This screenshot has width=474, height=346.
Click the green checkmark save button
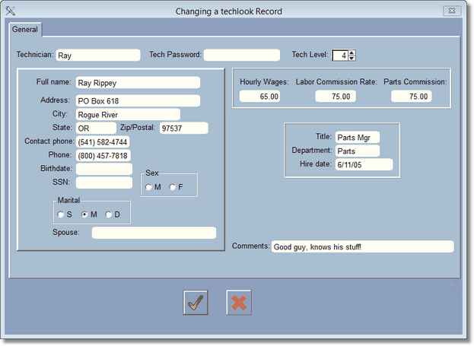(x=196, y=302)
